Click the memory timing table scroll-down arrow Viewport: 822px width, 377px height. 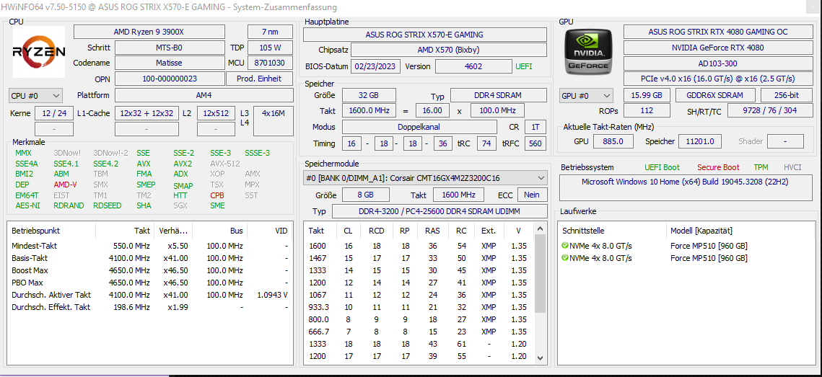(541, 358)
